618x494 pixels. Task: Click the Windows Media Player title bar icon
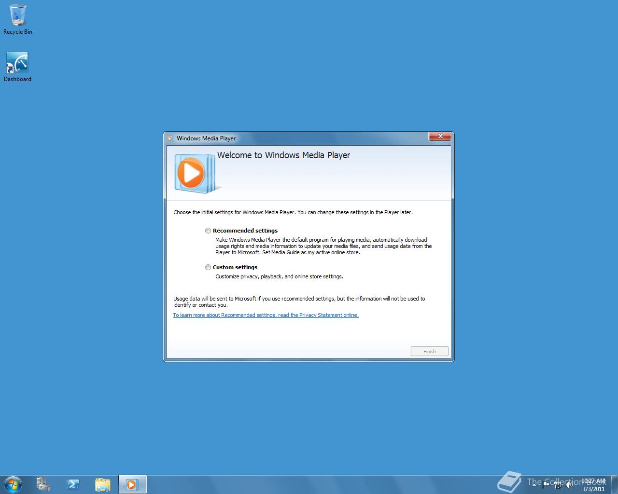(170, 138)
